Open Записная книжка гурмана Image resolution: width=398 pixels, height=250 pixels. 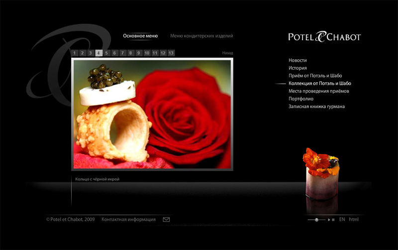click(x=316, y=107)
